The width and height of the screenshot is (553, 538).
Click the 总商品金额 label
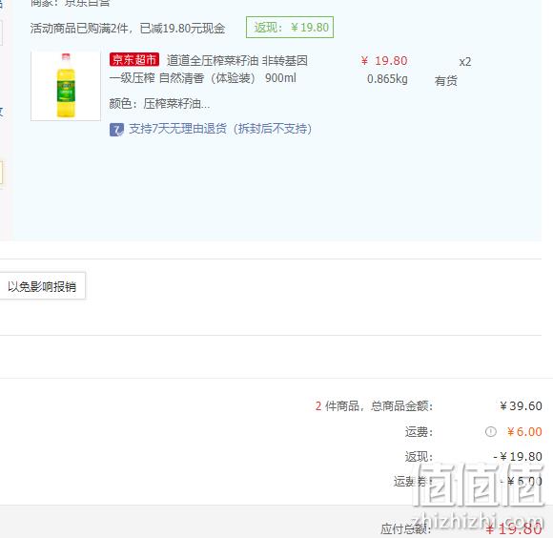click(x=401, y=406)
